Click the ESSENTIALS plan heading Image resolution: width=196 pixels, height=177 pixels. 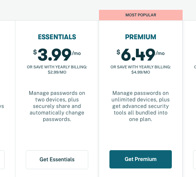click(57, 37)
